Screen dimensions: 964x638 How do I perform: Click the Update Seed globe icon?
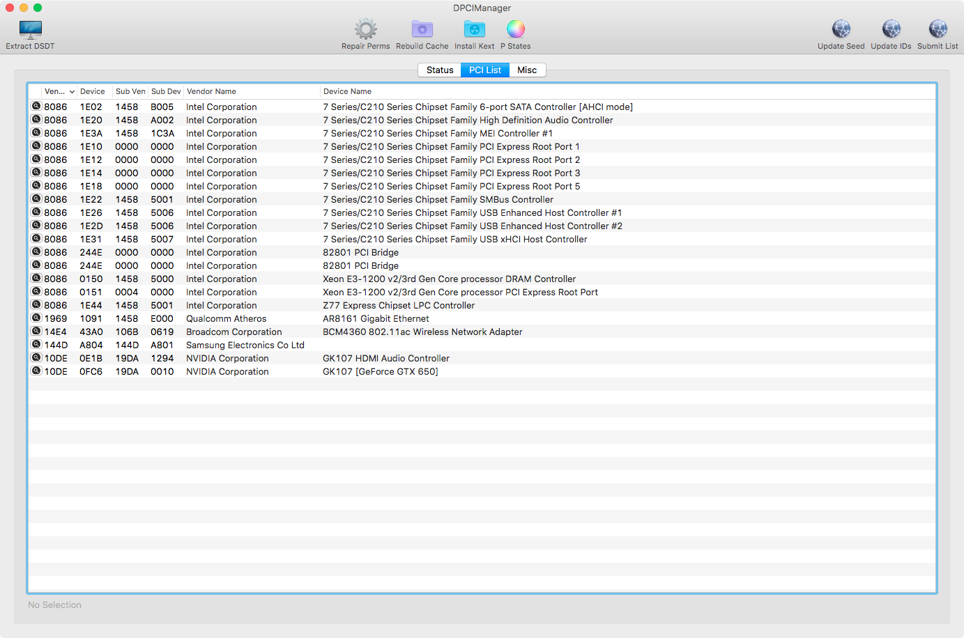pos(841,29)
